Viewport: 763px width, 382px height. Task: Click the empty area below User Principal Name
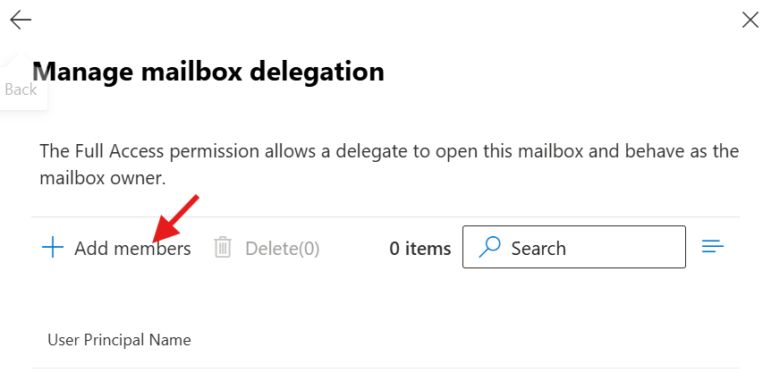(385, 376)
